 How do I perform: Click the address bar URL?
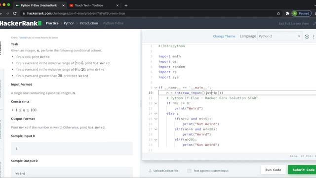click(76, 13)
